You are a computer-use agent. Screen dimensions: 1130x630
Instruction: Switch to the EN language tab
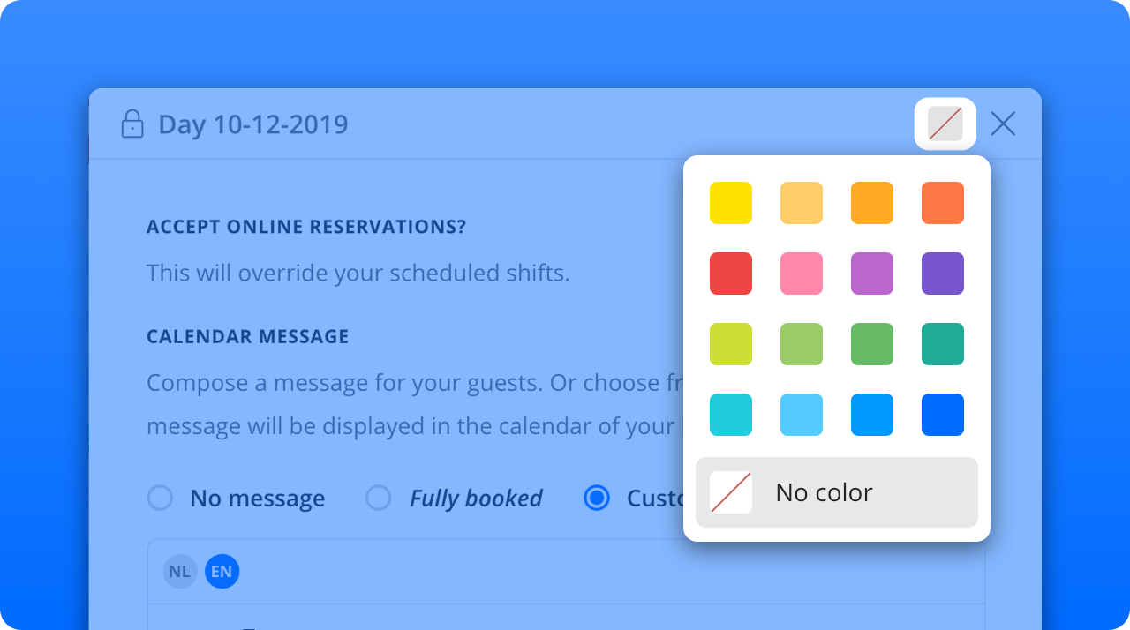222,572
